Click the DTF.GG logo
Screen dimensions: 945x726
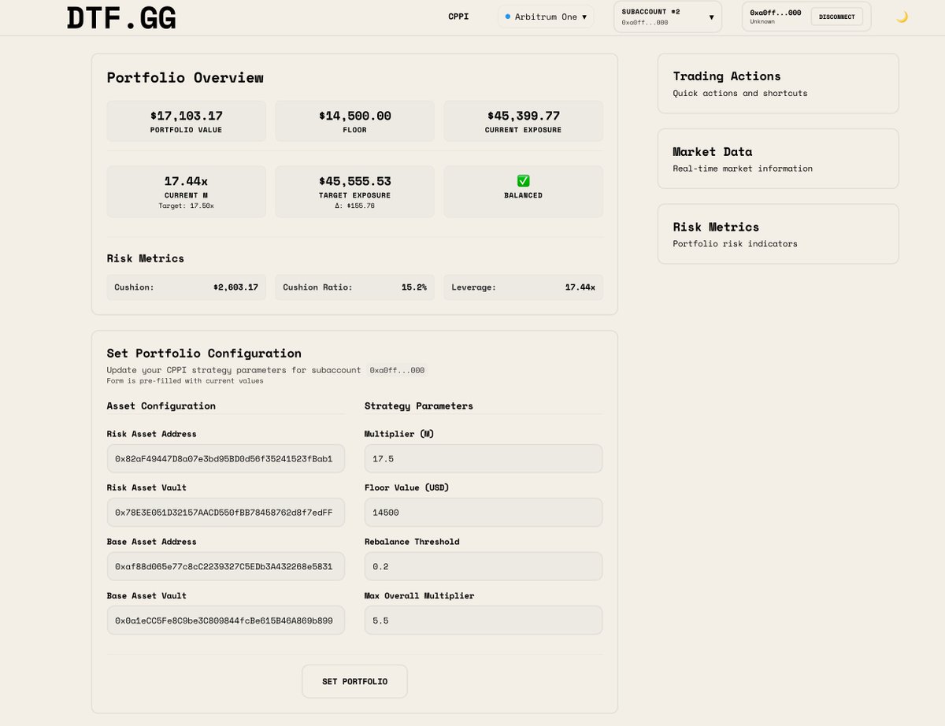[121, 17]
